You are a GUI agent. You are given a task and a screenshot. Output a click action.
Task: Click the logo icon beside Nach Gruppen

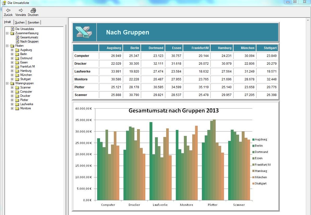tap(84, 32)
